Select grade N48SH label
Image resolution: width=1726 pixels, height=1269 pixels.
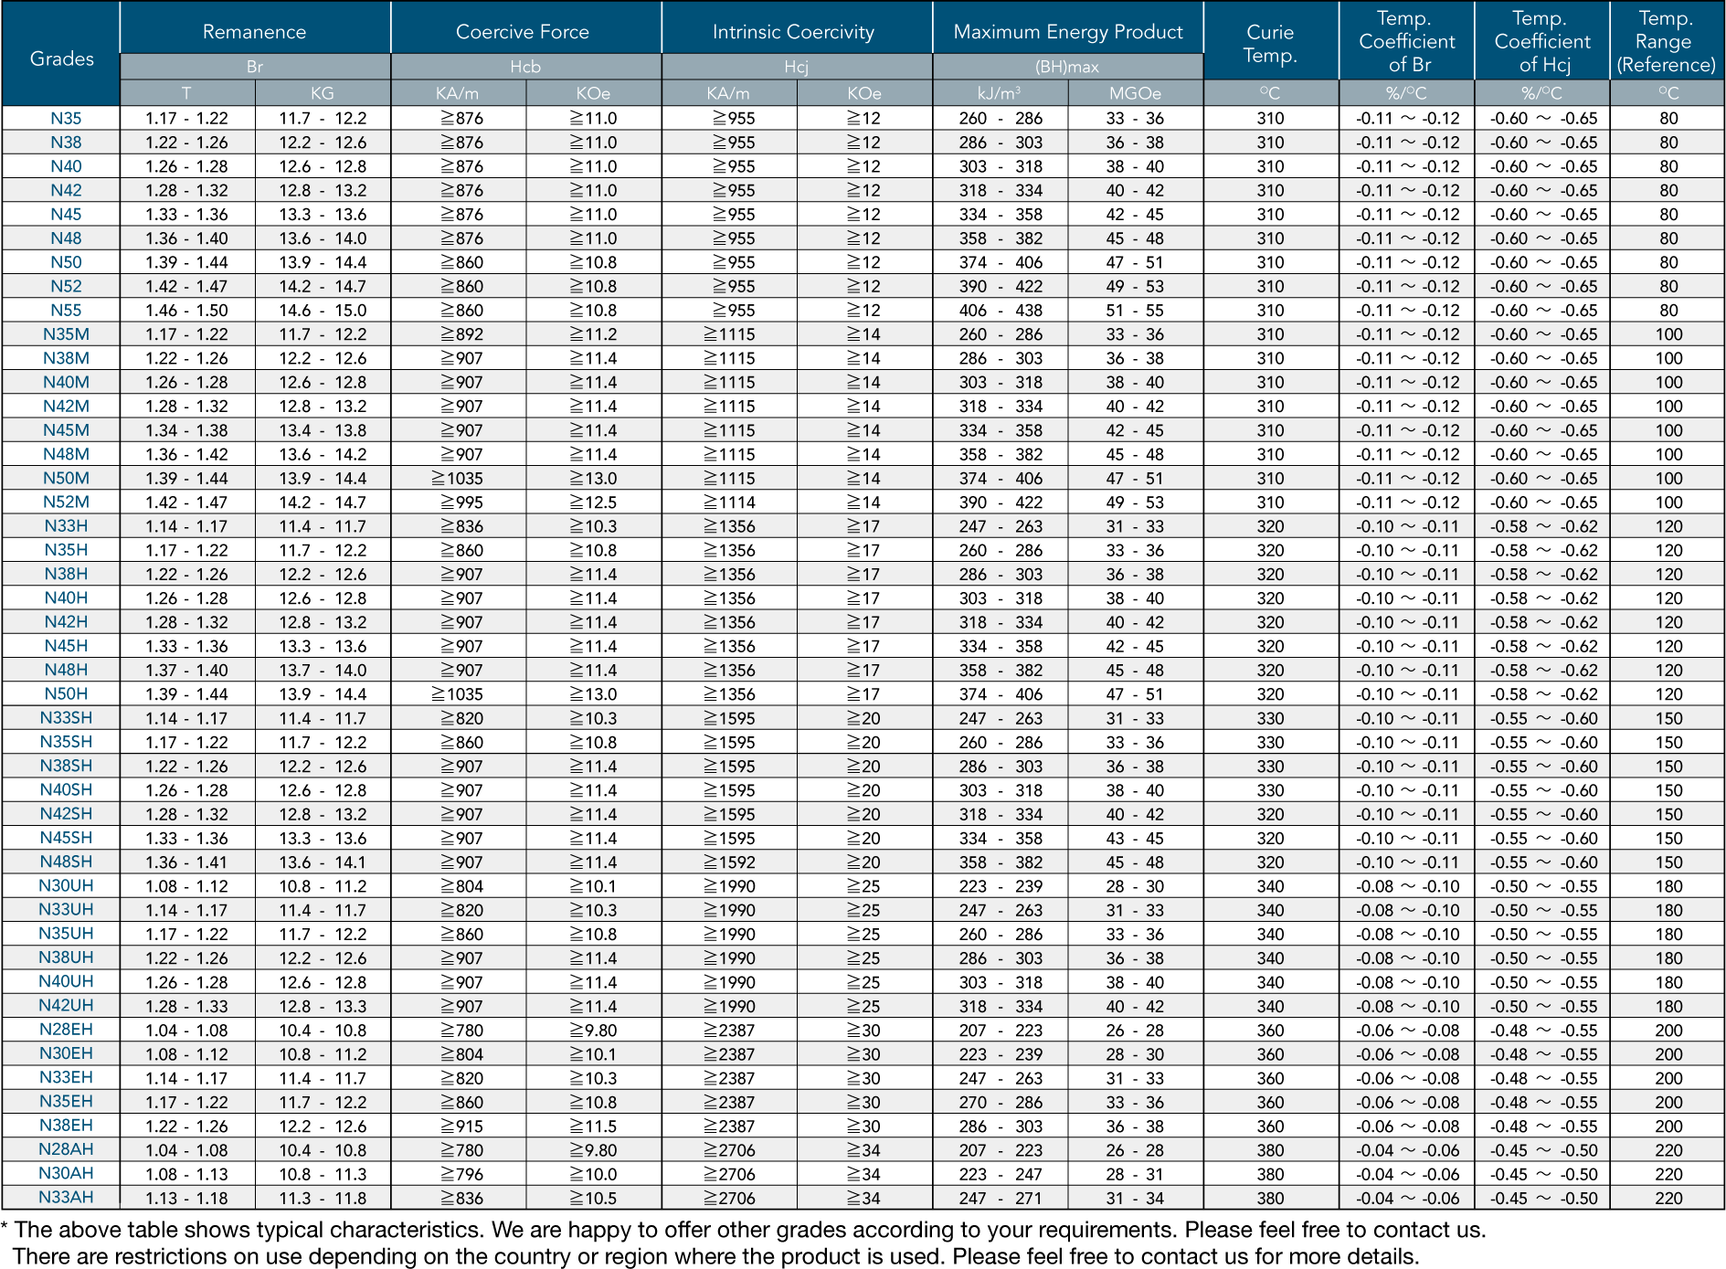click(66, 862)
